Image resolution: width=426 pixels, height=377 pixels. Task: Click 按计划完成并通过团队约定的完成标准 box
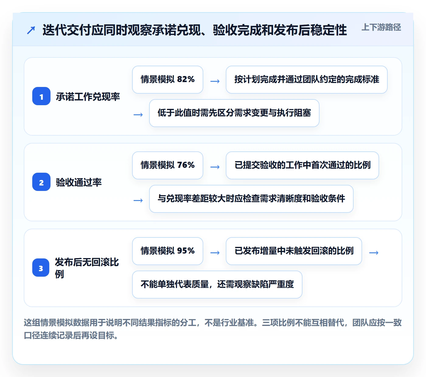[307, 80]
